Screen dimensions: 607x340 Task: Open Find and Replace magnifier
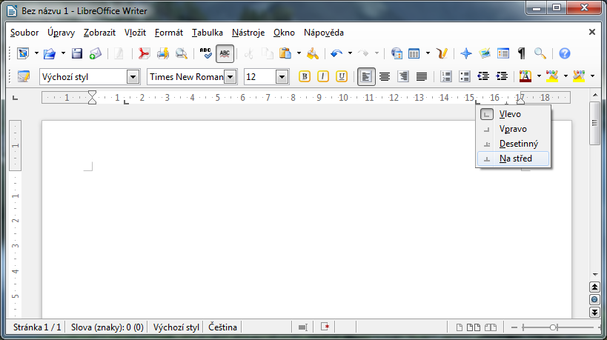[540, 53]
